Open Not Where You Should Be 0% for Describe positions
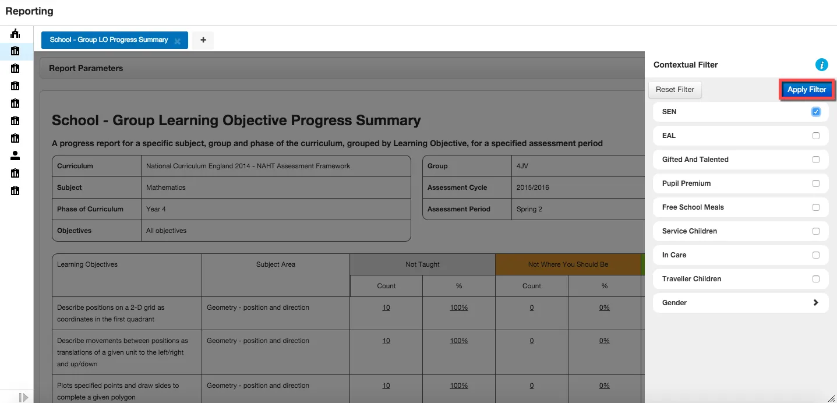 (x=605, y=307)
